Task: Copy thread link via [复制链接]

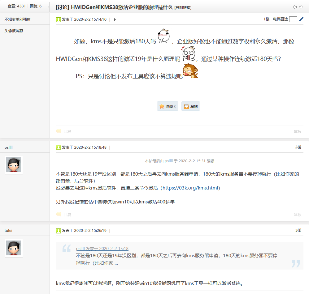Action: [x=183, y=8]
